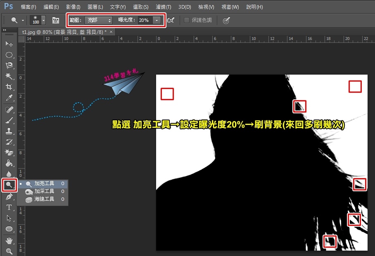Expand the toolbar double-arrow
The height and width of the screenshot is (256, 375).
click(x=5, y=30)
